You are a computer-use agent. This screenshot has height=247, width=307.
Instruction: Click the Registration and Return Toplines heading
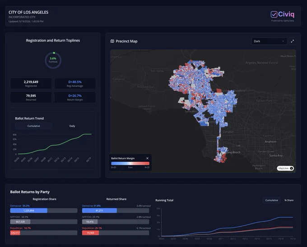click(53, 40)
